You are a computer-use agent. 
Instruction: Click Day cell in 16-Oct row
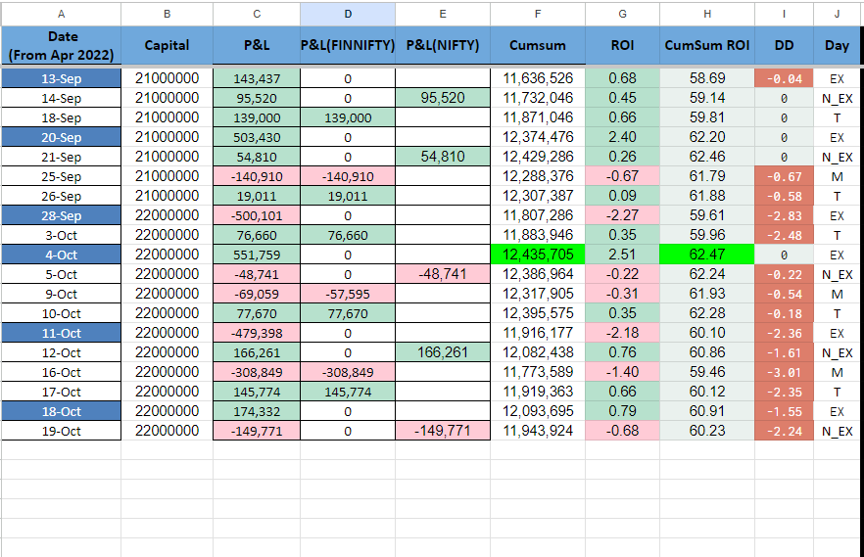(837, 372)
